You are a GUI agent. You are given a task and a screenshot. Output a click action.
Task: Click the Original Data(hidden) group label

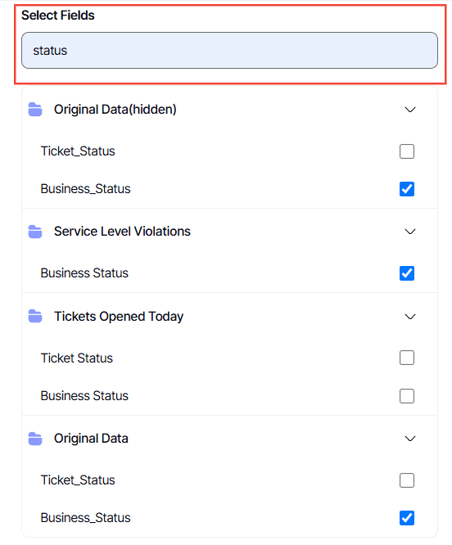(x=115, y=110)
